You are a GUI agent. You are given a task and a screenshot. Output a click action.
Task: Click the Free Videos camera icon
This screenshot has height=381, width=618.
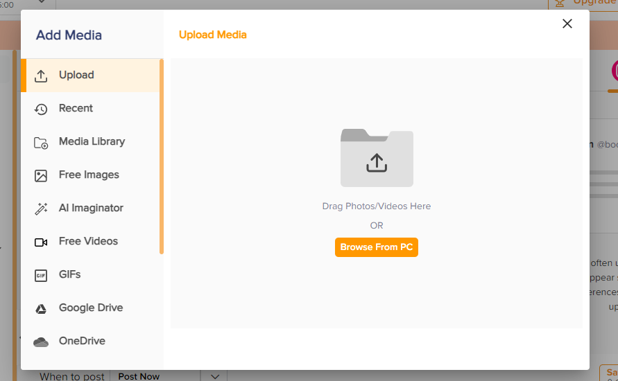(41, 242)
